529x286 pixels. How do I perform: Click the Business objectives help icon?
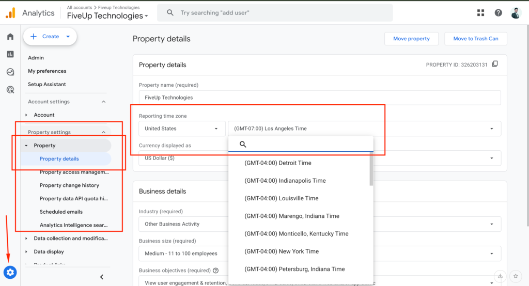pyautogui.click(x=215, y=271)
